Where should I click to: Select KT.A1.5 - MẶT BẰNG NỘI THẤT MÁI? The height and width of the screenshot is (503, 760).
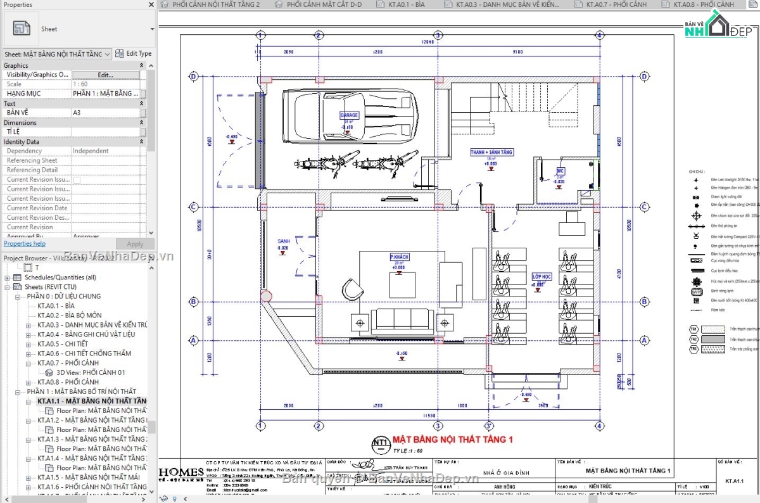coord(88,477)
